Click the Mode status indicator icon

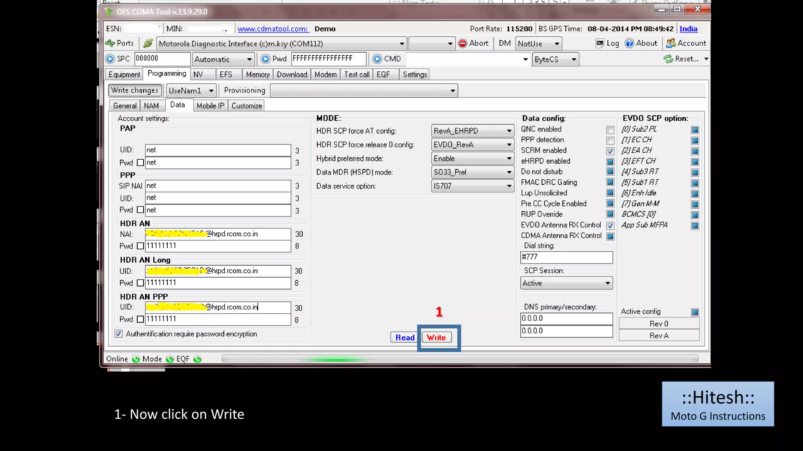click(170, 359)
